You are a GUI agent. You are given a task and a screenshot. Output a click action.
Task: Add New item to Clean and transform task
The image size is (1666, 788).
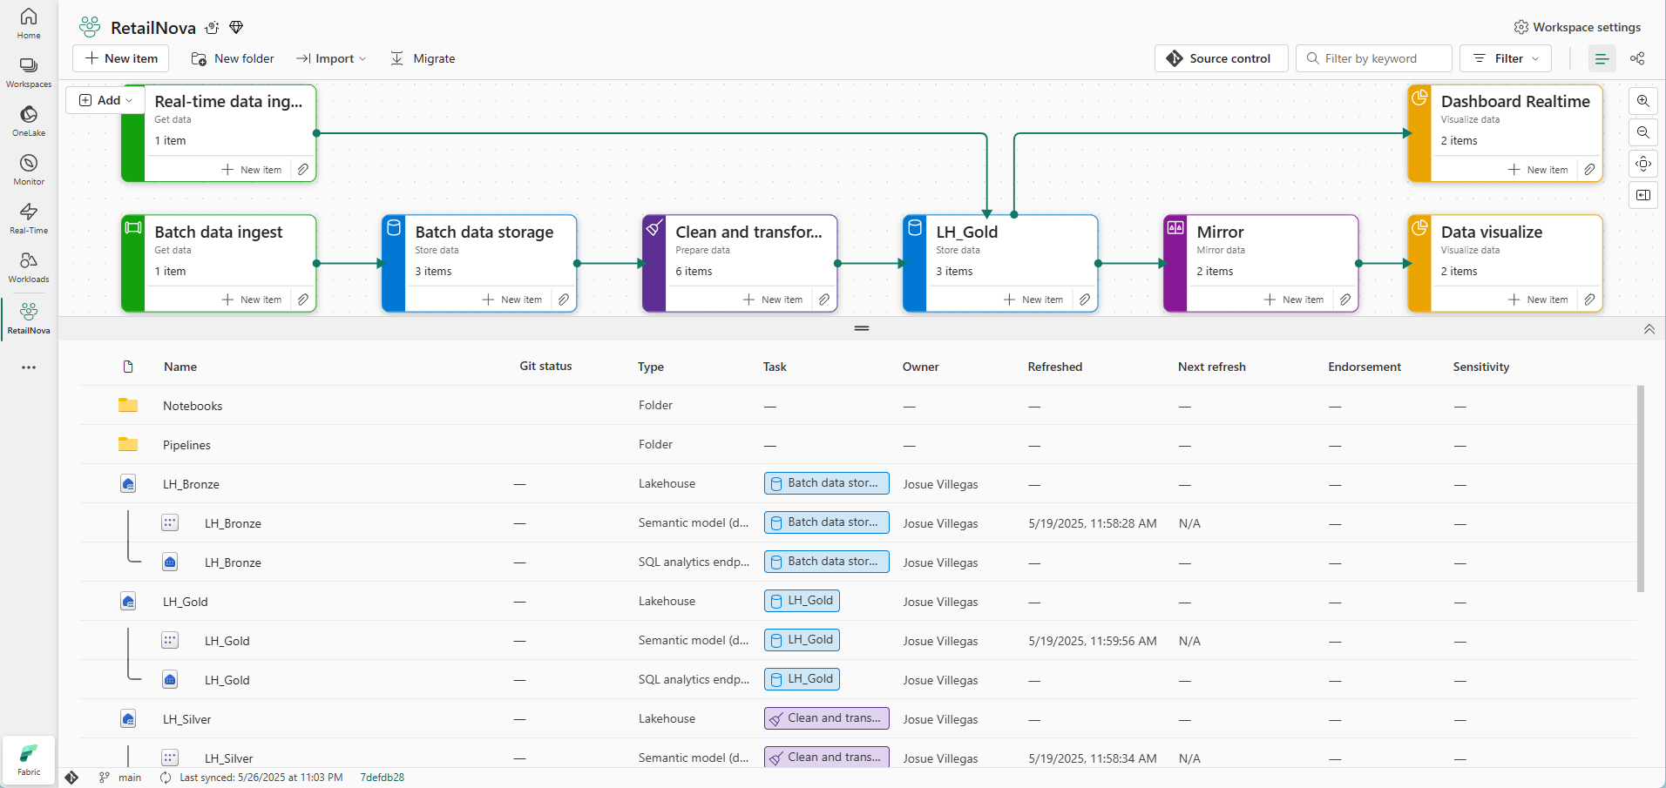773,300
